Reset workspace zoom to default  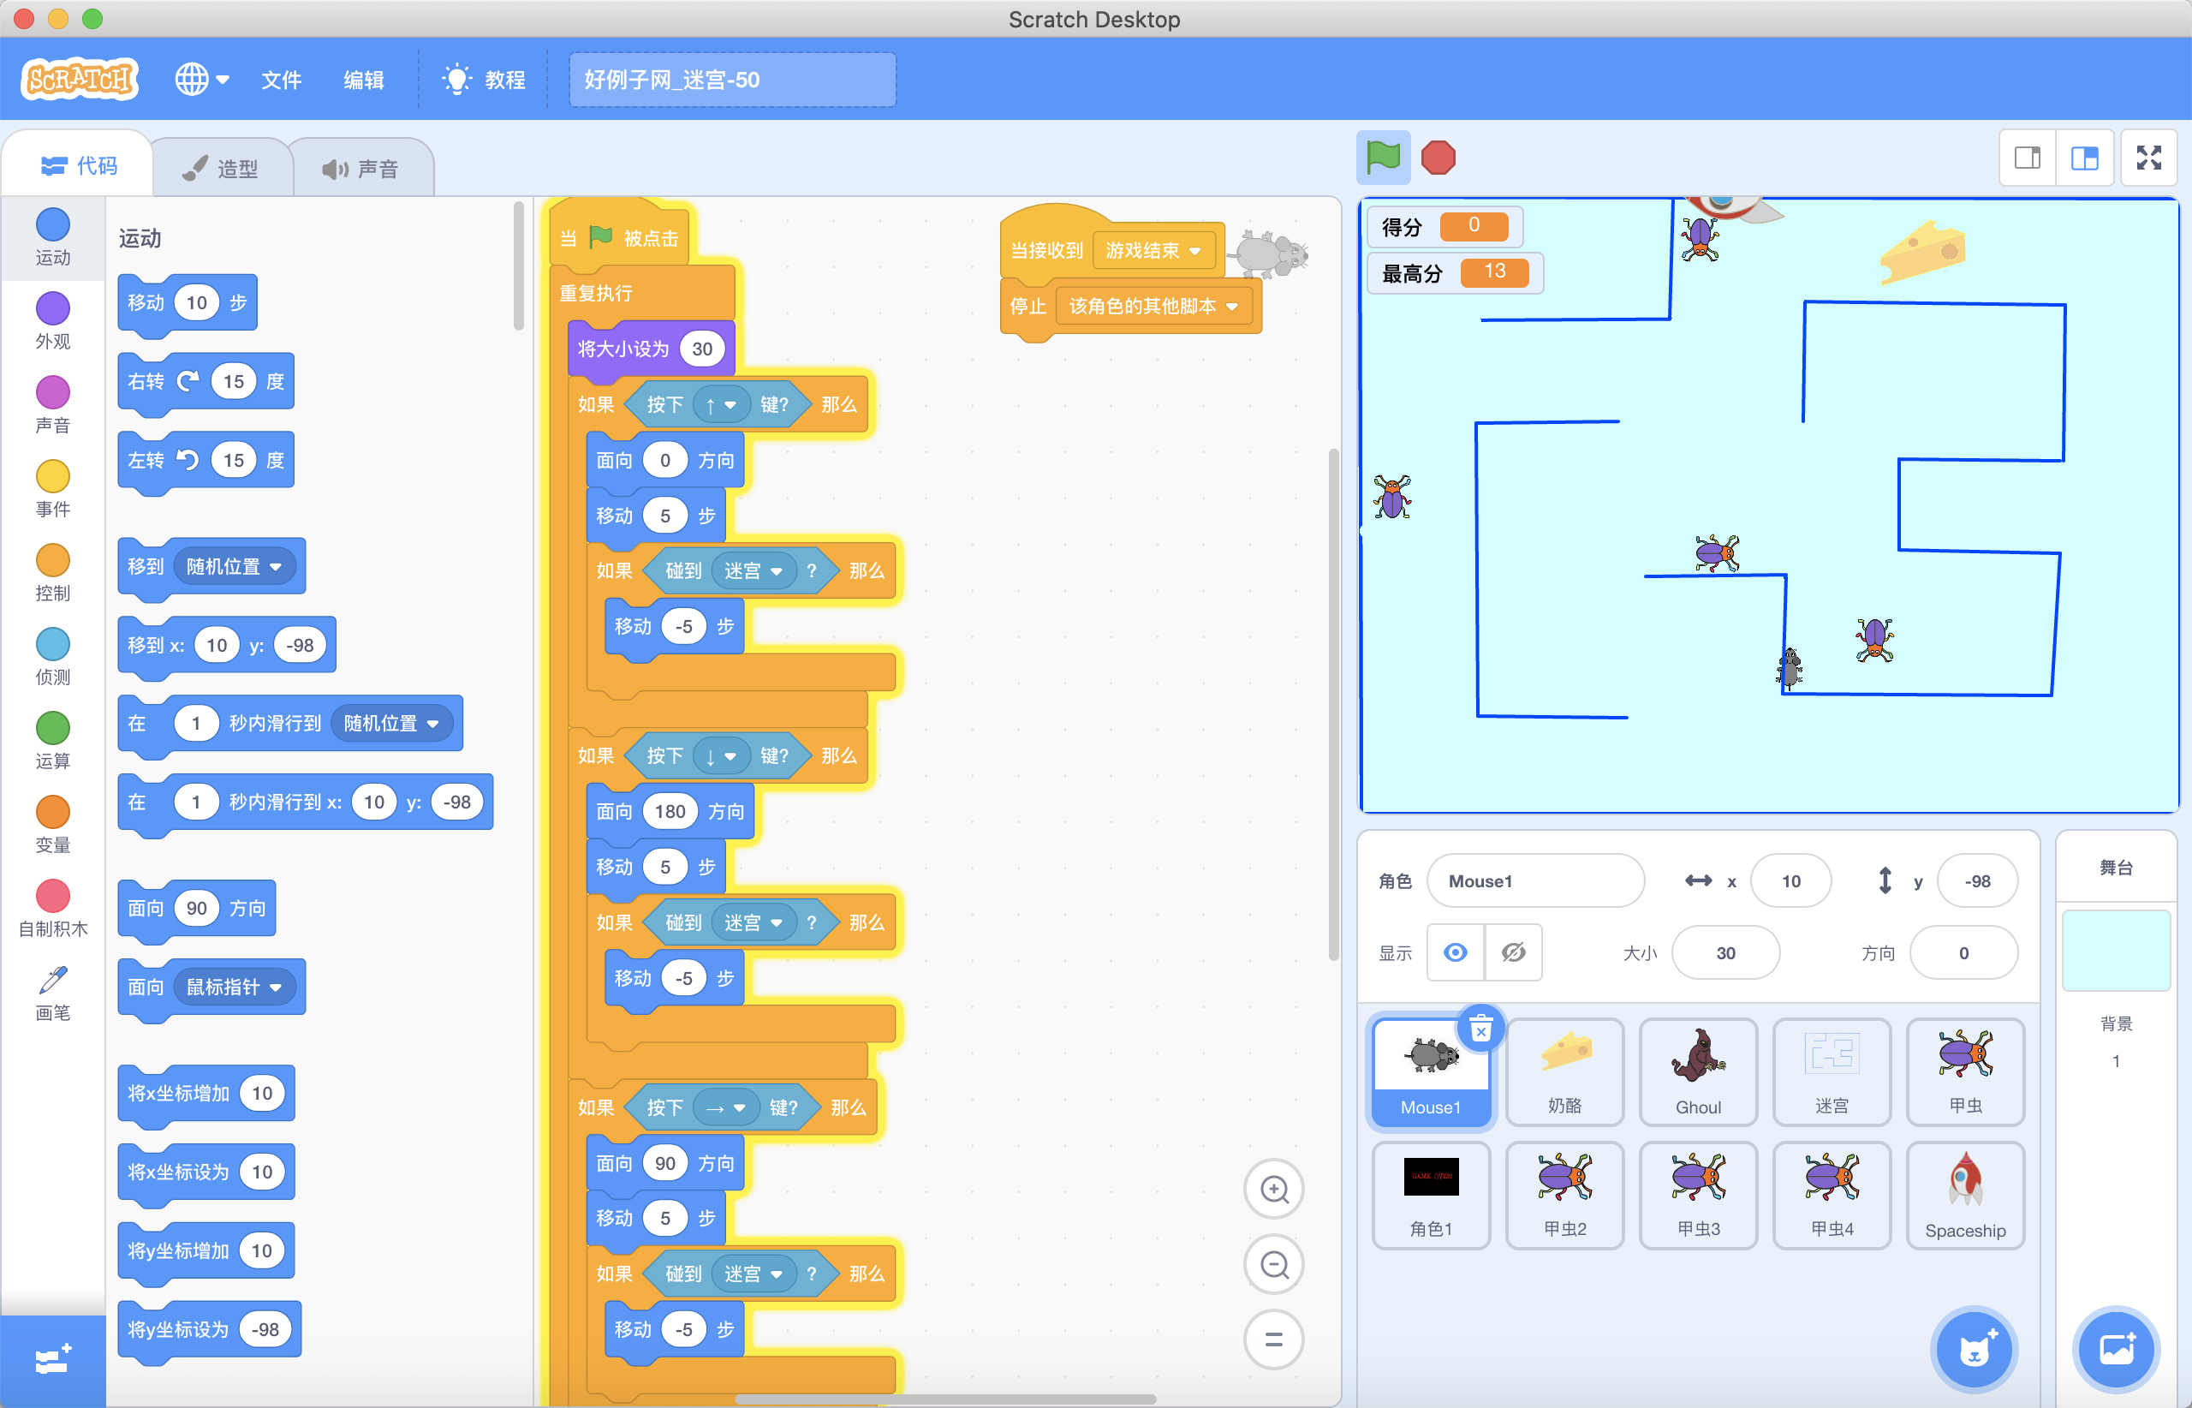(x=1273, y=1339)
